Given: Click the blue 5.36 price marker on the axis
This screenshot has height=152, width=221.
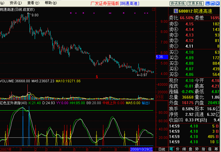Looking at the screenshot, I should click(x=162, y=57).
